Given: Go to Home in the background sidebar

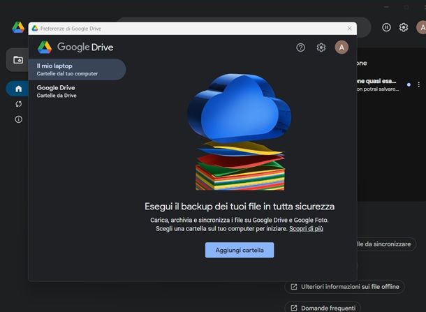Looking at the screenshot, I should [x=18, y=89].
